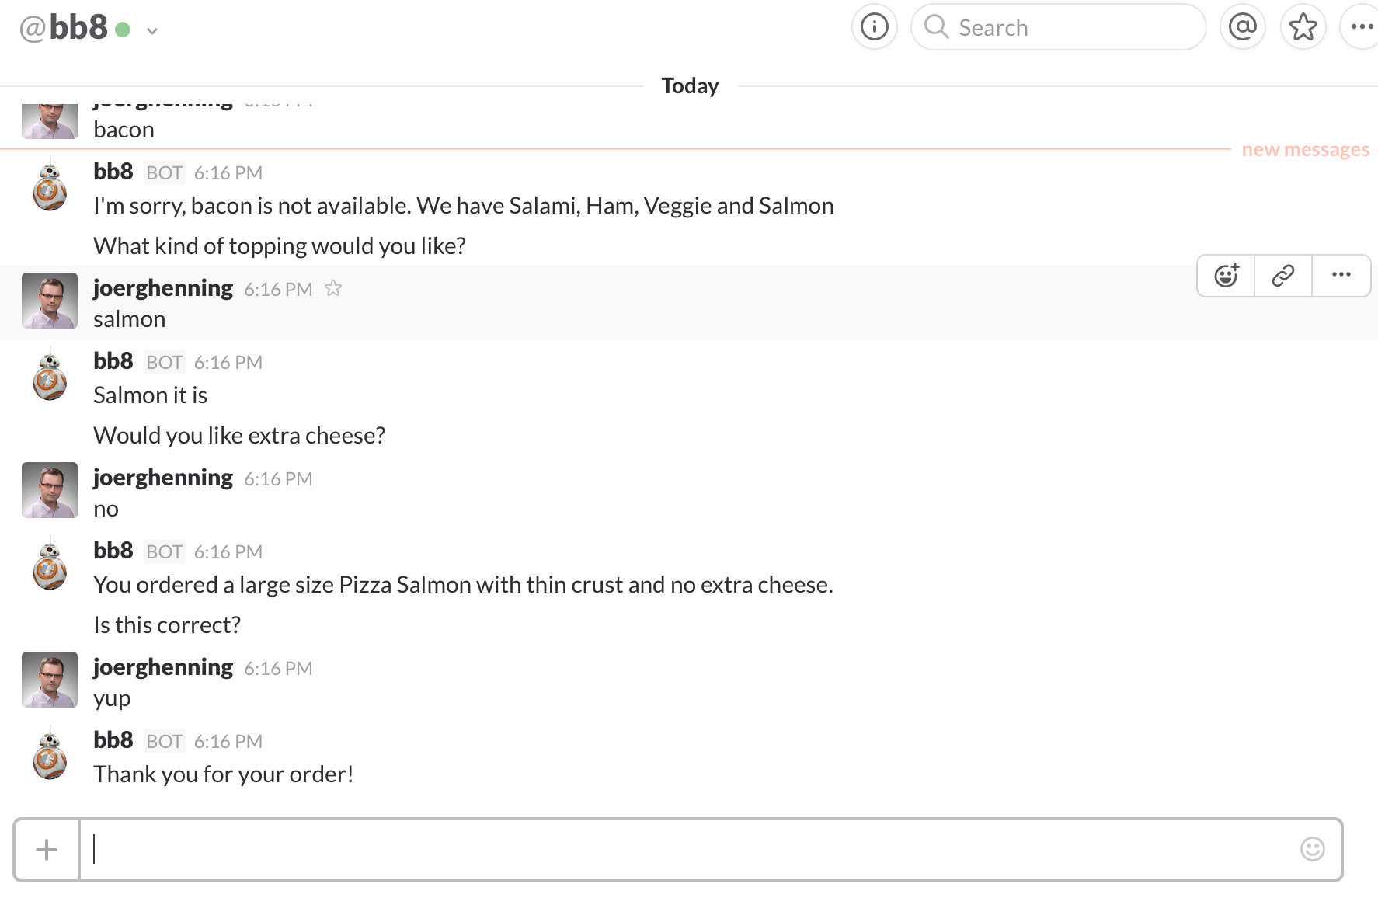
Task: Open the emoji picker in message box
Action: click(x=1313, y=849)
